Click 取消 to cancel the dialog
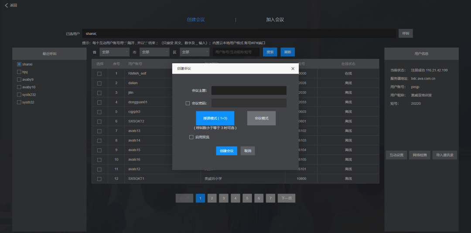471x233 pixels. click(x=248, y=151)
